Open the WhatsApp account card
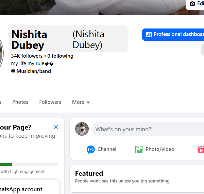This screenshot has height=194, width=204. pyautogui.click(x=29, y=187)
